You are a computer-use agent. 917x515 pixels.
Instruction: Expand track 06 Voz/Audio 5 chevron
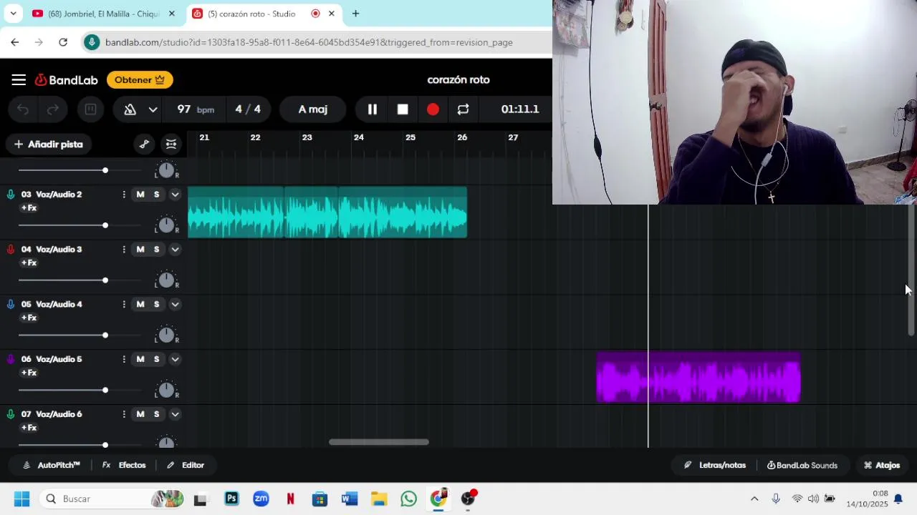175,359
